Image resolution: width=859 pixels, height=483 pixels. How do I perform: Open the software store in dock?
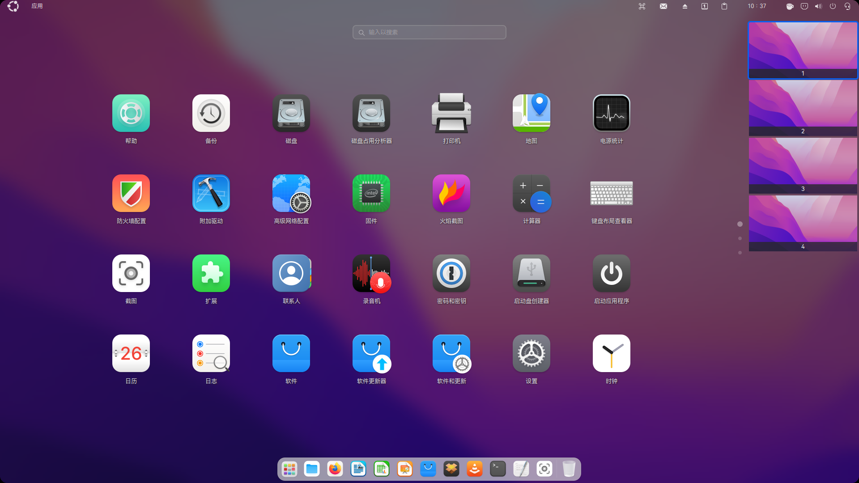(x=428, y=469)
